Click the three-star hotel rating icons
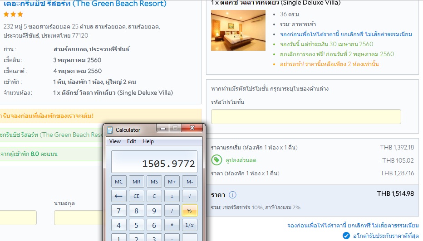Screen dimensions: 423x241 [x=13, y=14]
